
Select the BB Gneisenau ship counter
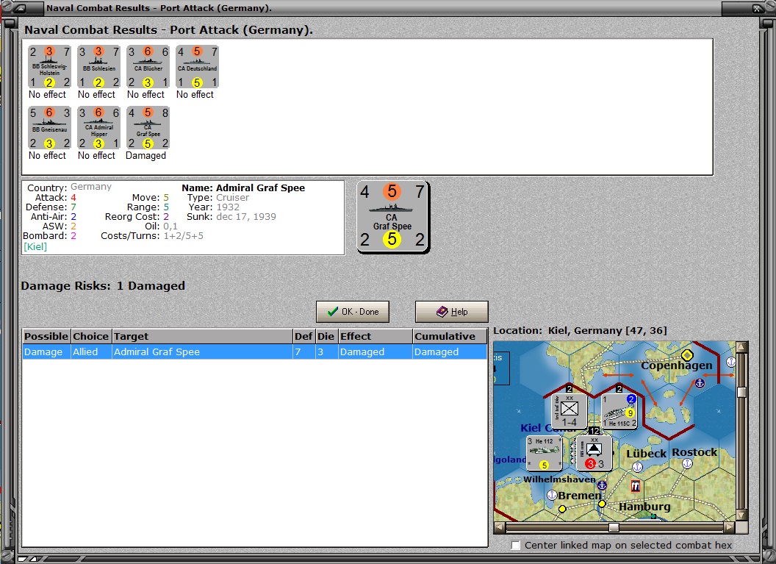[49, 128]
